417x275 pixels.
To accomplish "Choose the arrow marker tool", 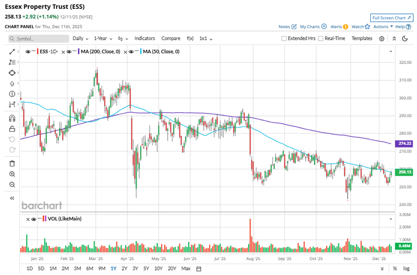I will [x=12, y=84].
